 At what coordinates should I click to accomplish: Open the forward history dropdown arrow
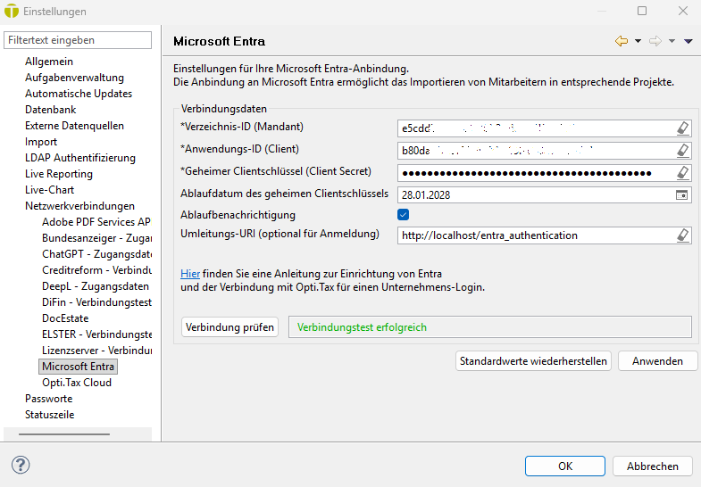pyautogui.click(x=672, y=41)
